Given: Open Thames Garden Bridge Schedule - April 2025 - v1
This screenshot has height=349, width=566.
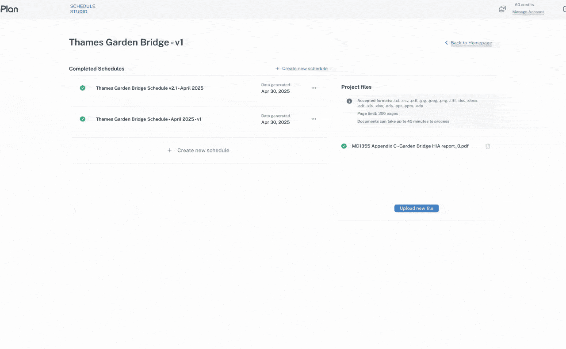Looking at the screenshot, I should (149, 119).
